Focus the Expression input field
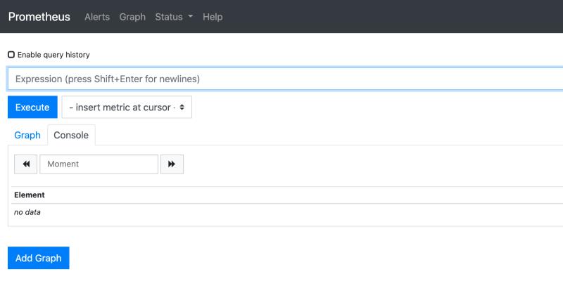 (x=285, y=79)
